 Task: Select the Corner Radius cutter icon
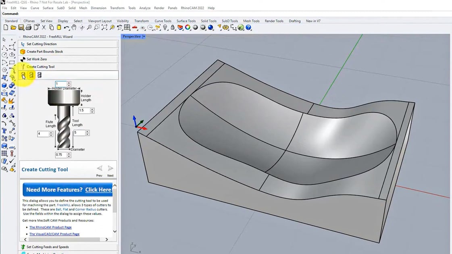point(40,75)
